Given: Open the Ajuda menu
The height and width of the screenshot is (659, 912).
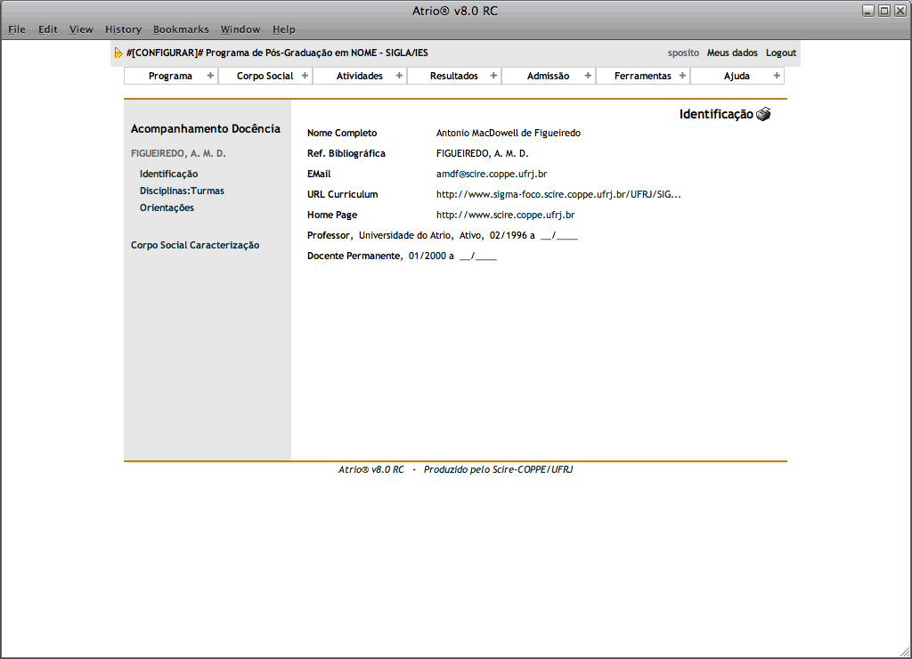Looking at the screenshot, I should point(737,76).
